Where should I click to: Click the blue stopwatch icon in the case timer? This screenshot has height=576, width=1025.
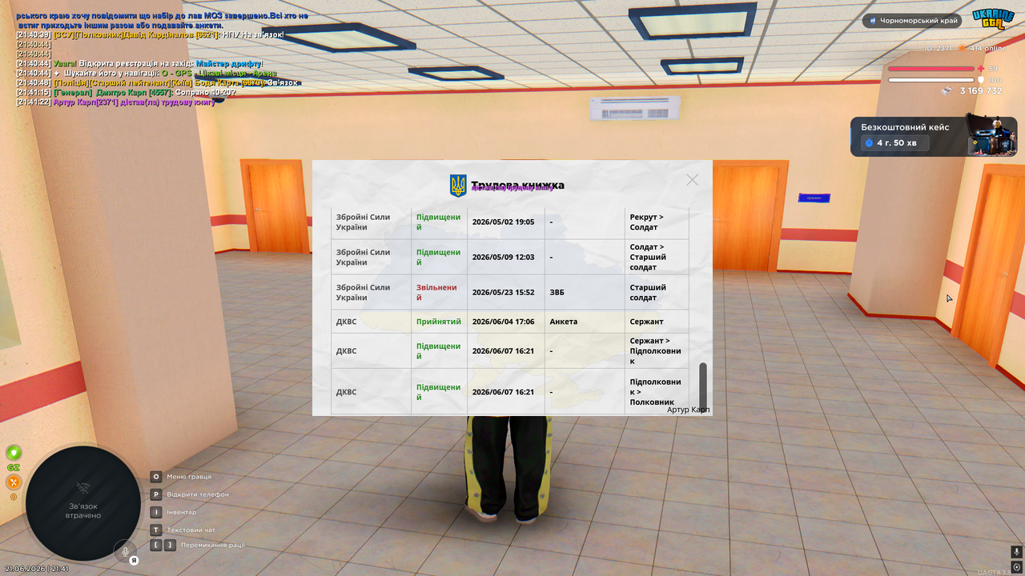point(868,143)
